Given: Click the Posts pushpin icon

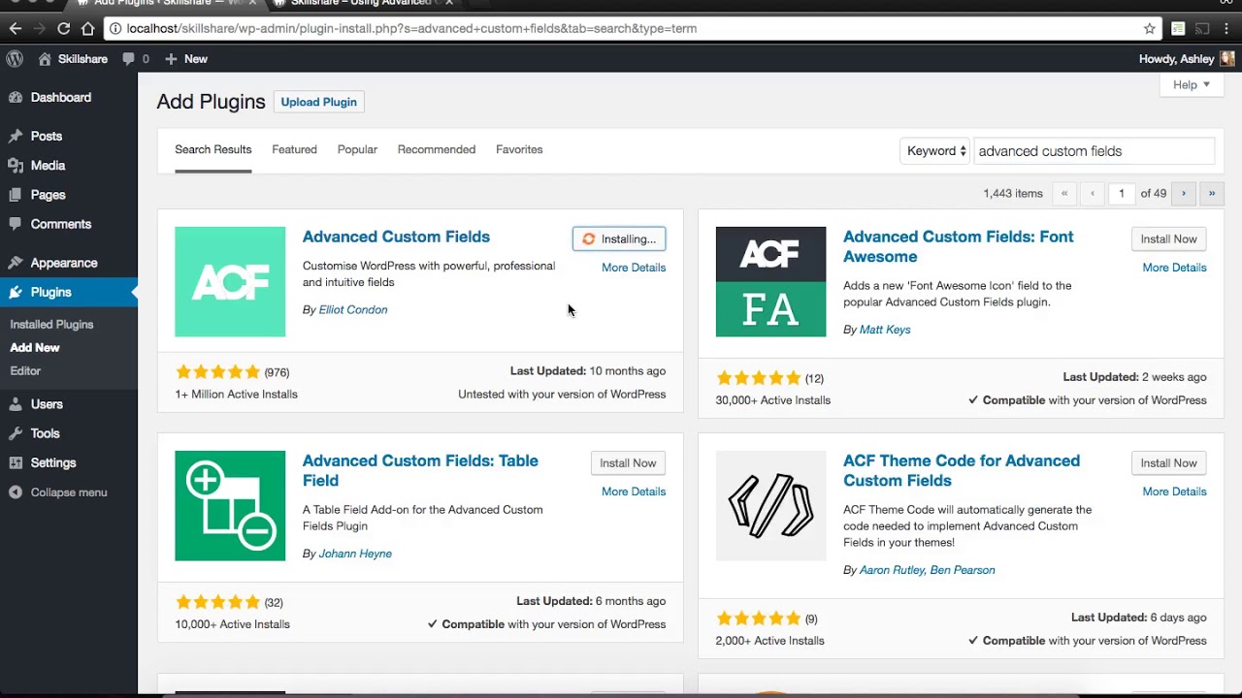Looking at the screenshot, I should coord(16,137).
